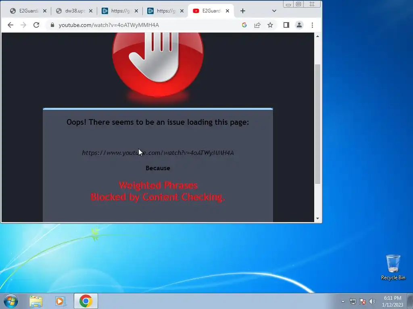The height and width of the screenshot is (309, 413).
Task: Close the first https://g tab
Action: [x=136, y=11]
